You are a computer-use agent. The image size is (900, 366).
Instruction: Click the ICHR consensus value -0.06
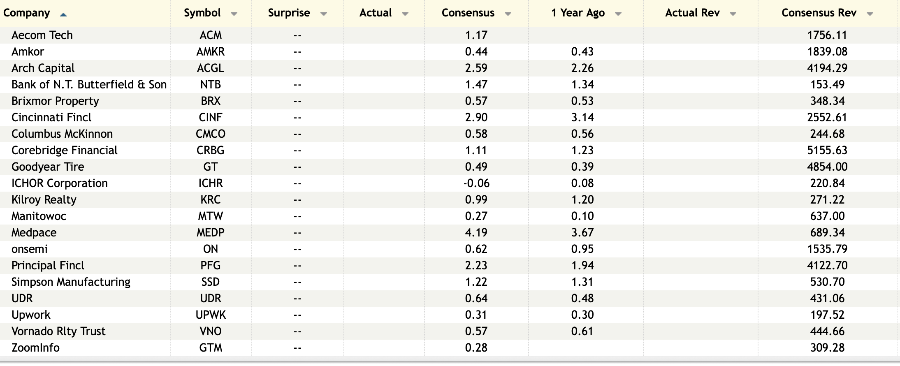tap(476, 183)
